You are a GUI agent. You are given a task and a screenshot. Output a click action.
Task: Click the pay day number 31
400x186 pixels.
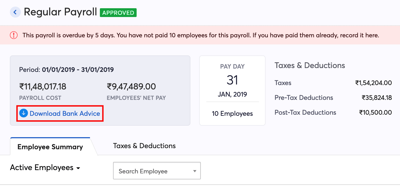(x=232, y=80)
